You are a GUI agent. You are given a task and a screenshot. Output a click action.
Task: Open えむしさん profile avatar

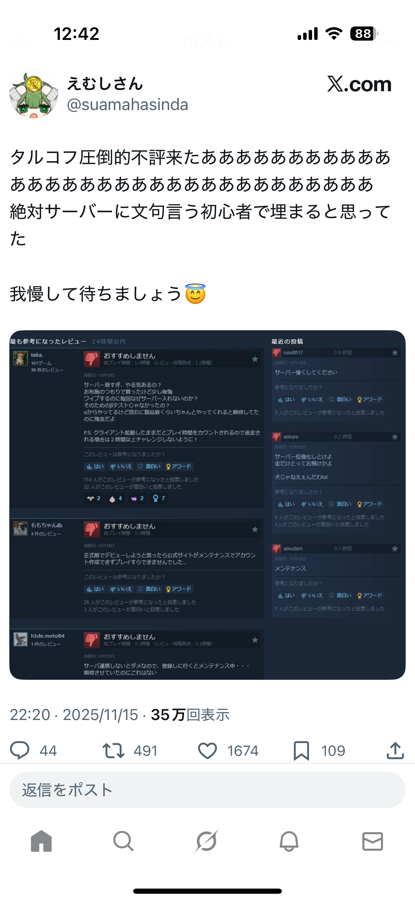(34, 94)
